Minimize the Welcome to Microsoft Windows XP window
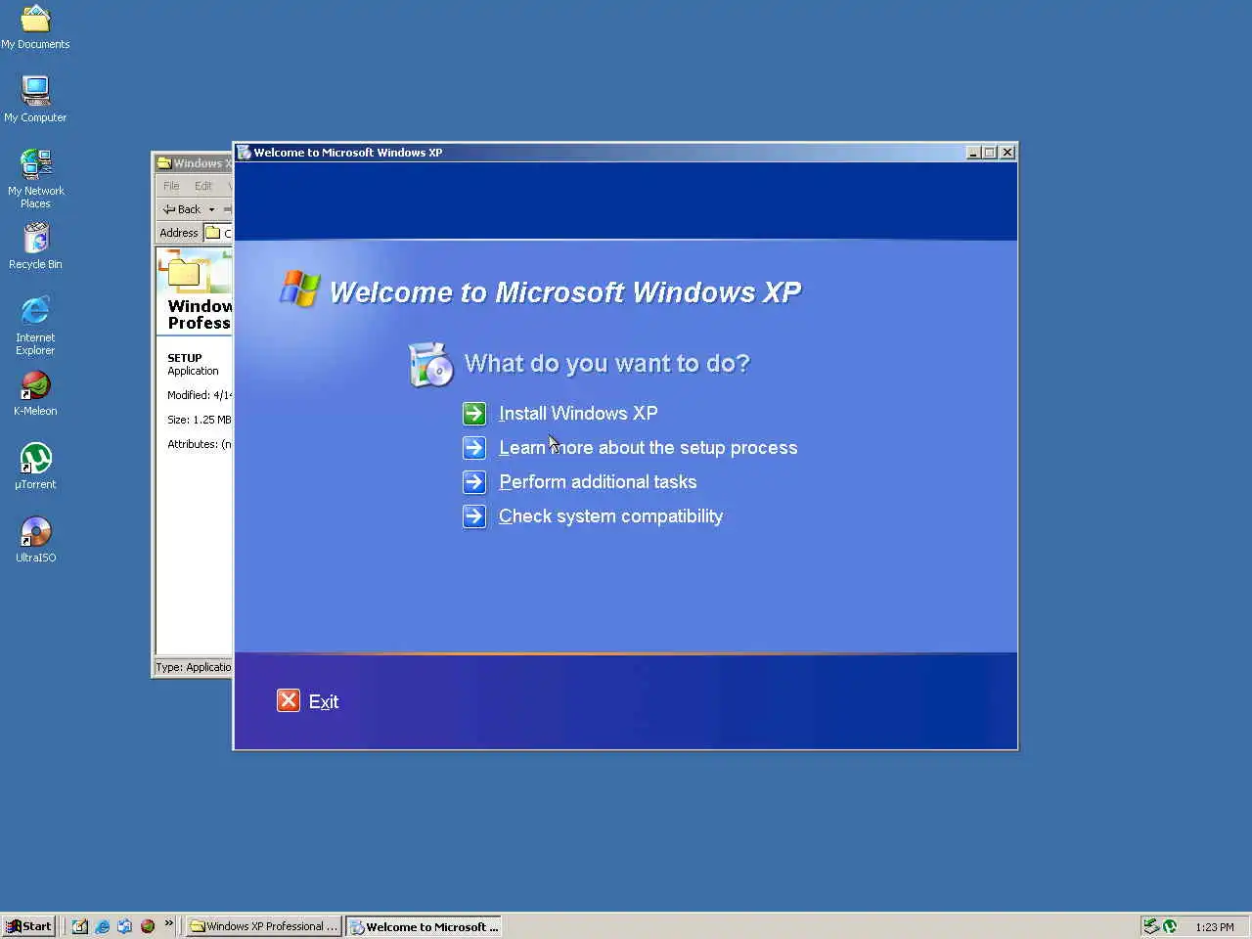The width and height of the screenshot is (1252, 939). (x=973, y=153)
